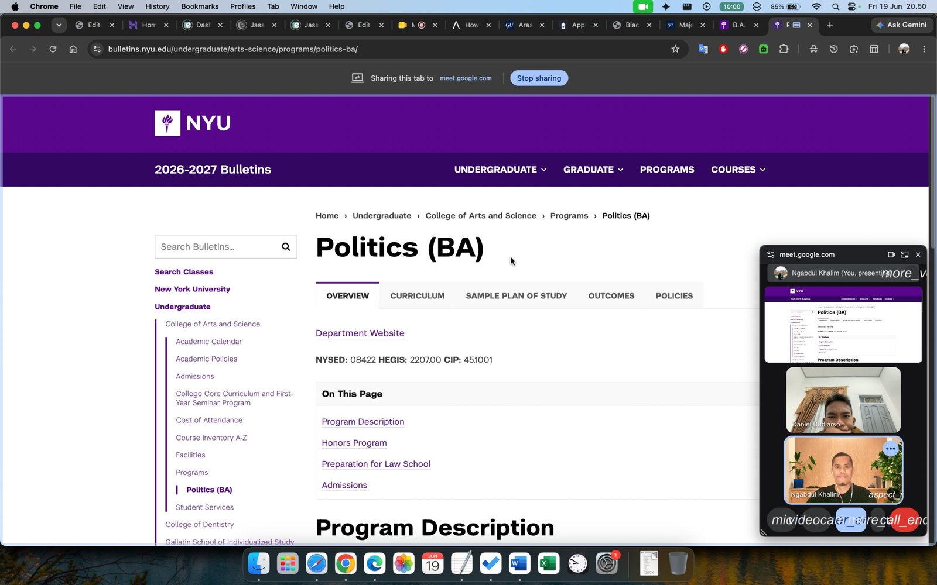Open Academic Policies in the sidebar

pyautogui.click(x=207, y=359)
